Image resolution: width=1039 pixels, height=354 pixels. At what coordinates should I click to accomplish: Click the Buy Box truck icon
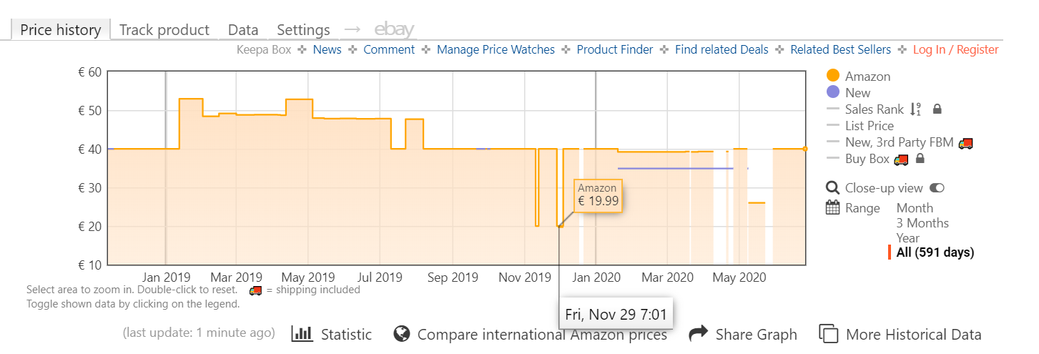point(901,159)
